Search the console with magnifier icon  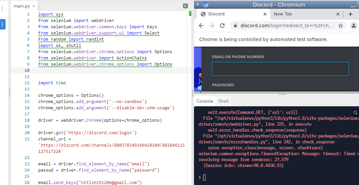(x=355, y=113)
